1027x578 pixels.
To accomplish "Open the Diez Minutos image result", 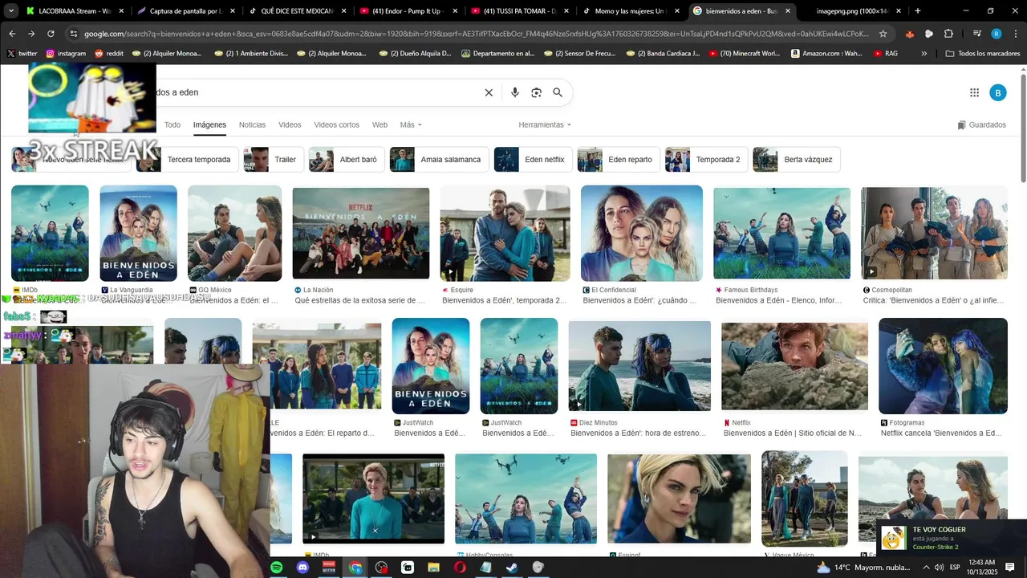I will click(x=639, y=366).
